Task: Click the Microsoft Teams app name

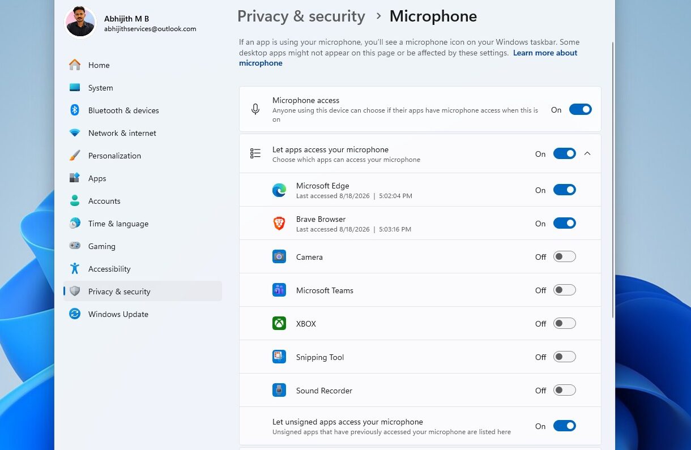Action: pyautogui.click(x=325, y=290)
